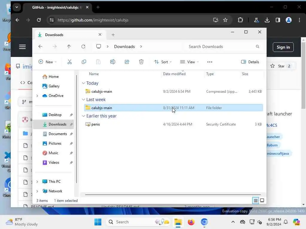Click Search Downloads input field

(224, 47)
